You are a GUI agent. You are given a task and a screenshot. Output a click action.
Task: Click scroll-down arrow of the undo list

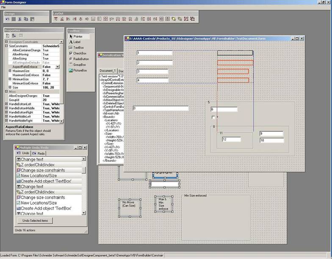click(84, 213)
